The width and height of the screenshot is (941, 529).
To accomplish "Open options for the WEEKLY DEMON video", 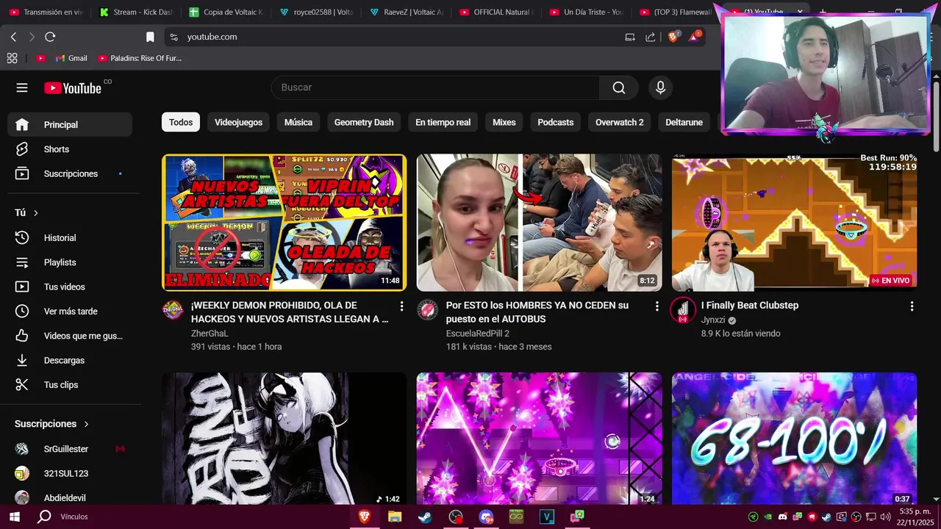I will 401,306.
